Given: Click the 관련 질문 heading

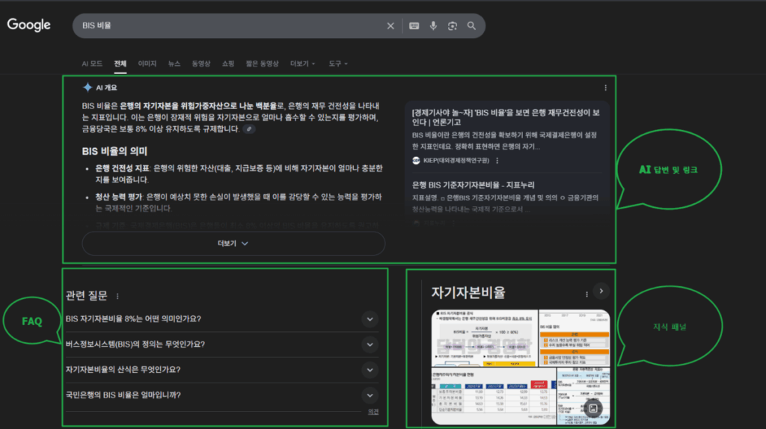Looking at the screenshot, I should [87, 296].
